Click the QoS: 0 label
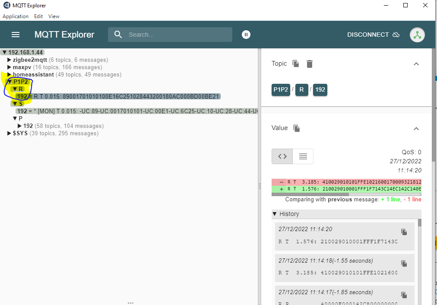437x305 pixels. coord(411,152)
